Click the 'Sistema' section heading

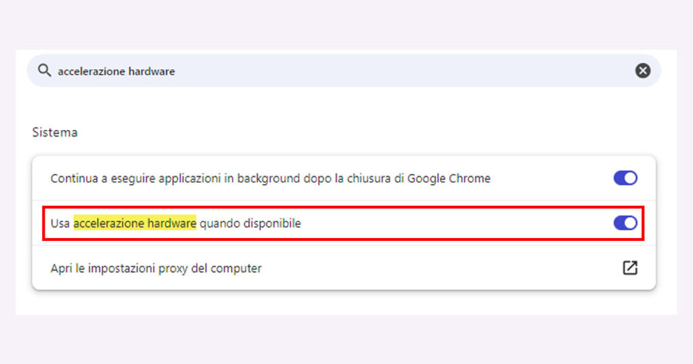[55, 132]
